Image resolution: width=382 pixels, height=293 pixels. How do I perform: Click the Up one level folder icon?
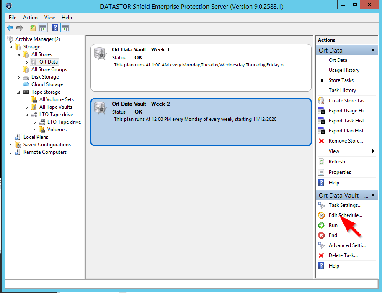tap(32, 28)
